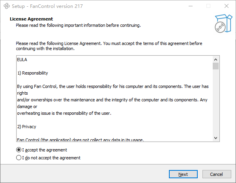236x183 pixels.
Task: Click the scrollbar down arrow in EULA box
Action: [x=215, y=138]
